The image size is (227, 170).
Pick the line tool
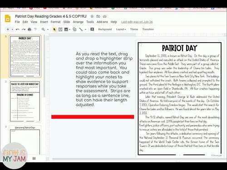click(81, 29)
